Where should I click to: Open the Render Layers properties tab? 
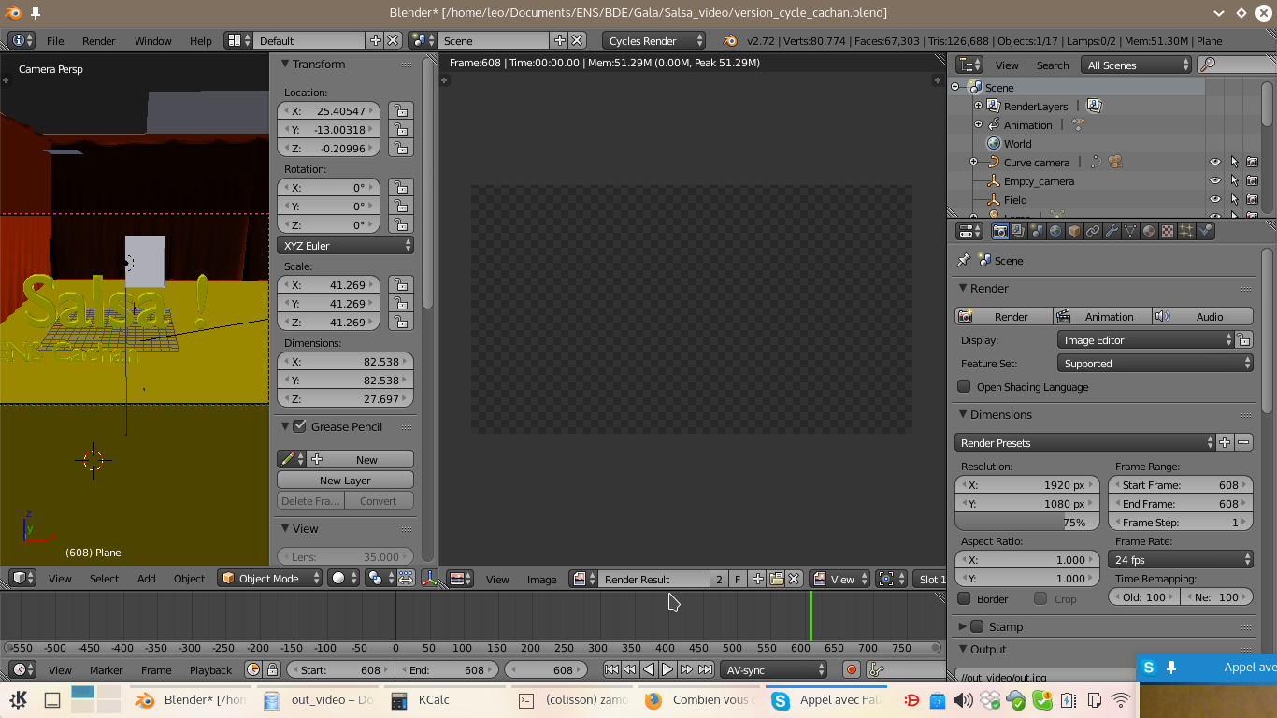[x=1018, y=231]
